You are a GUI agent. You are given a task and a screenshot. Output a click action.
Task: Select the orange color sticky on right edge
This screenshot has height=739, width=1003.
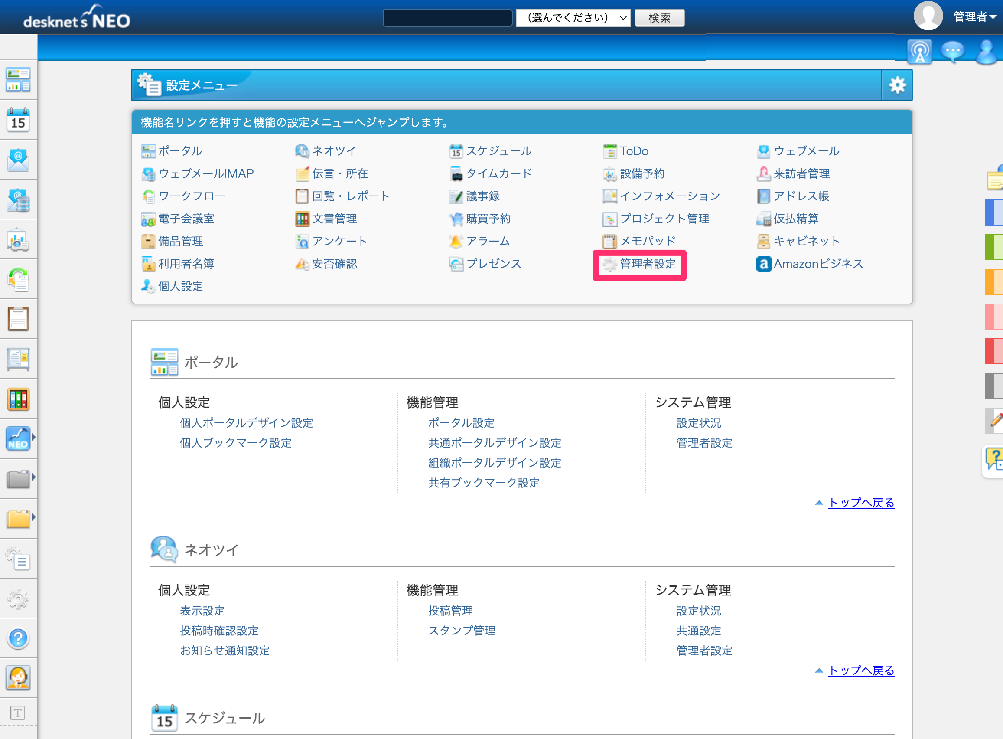994,282
